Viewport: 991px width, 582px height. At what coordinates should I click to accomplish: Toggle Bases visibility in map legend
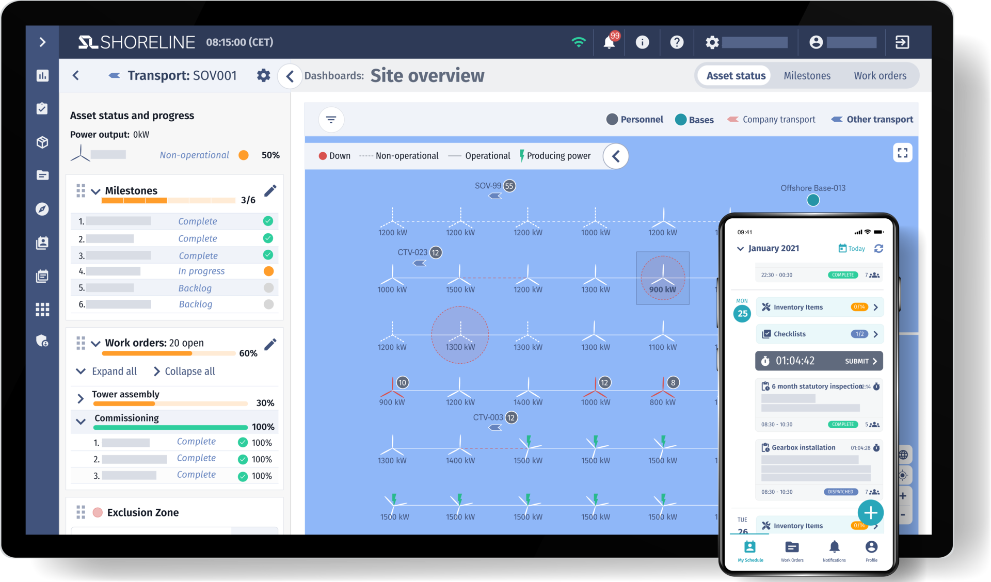click(694, 120)
